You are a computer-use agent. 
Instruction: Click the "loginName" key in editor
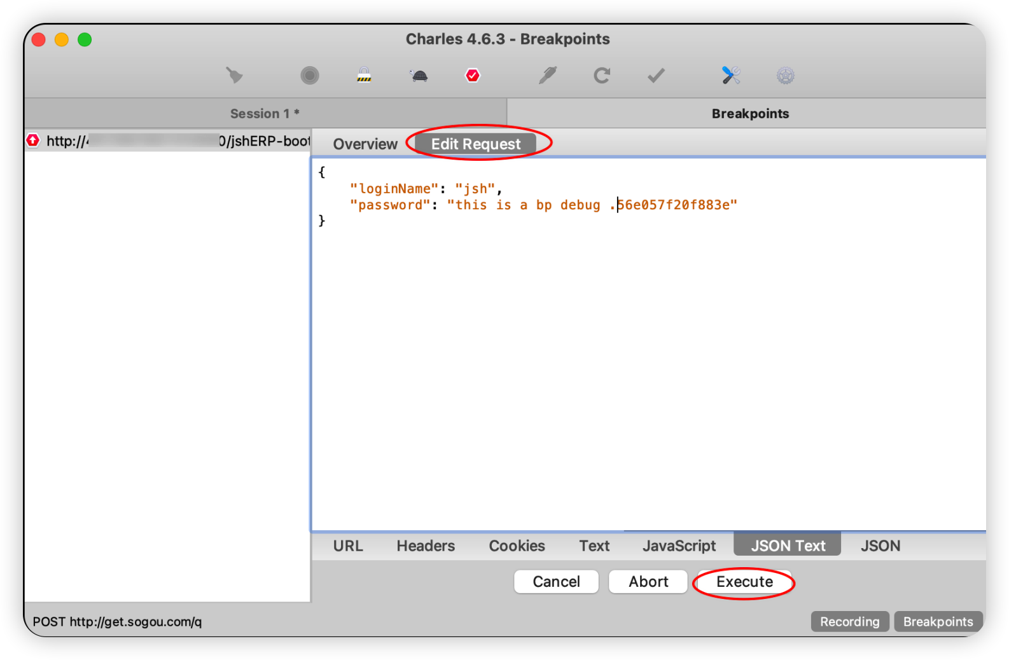tap(394, 189)
